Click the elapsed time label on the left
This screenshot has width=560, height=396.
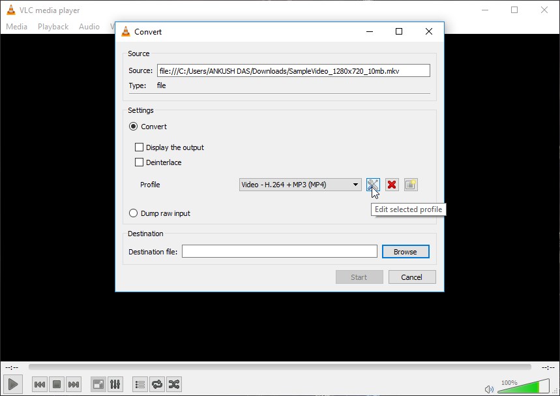(x=12, y=367)
